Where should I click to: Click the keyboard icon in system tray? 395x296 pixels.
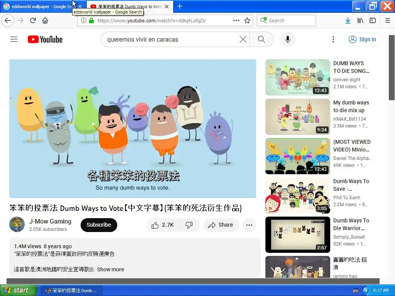[x=355, y=291]
